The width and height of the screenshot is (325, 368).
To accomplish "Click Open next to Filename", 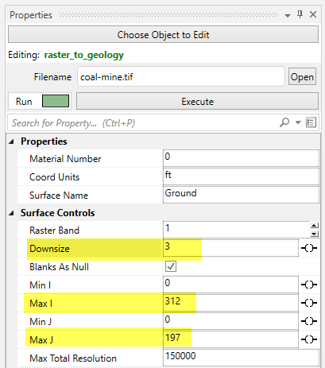I will click(x=302, y=77).
